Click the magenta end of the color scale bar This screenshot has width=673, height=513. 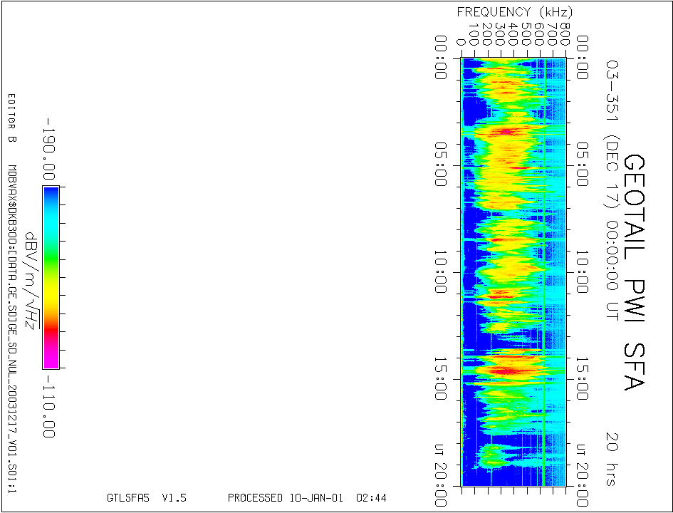(51, 358)
